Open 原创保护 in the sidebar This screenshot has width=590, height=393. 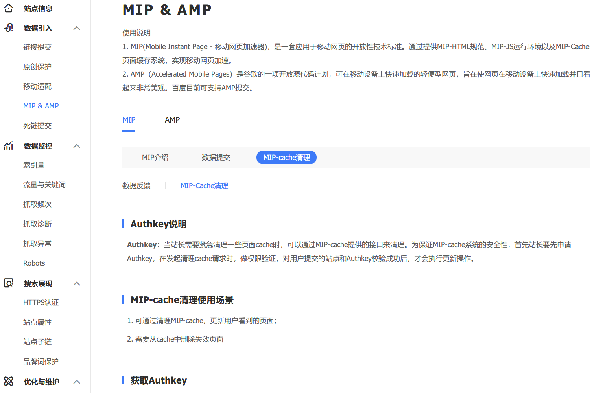click(37, 66)
